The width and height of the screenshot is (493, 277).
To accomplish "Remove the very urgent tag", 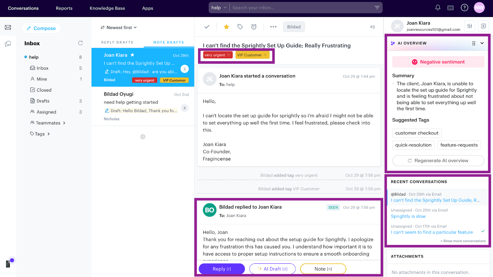I will point(229,55).
